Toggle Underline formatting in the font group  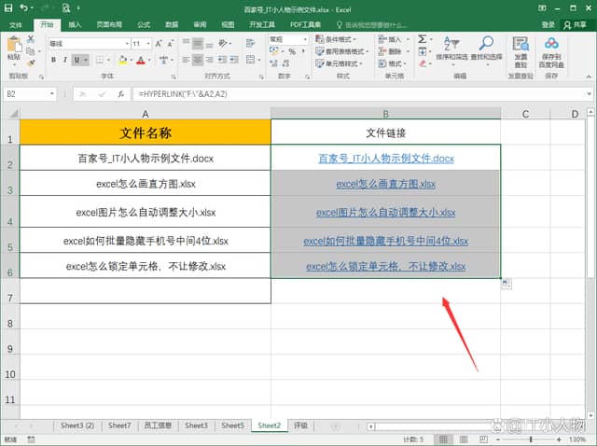pyautogui.click(x=76, y=58)
